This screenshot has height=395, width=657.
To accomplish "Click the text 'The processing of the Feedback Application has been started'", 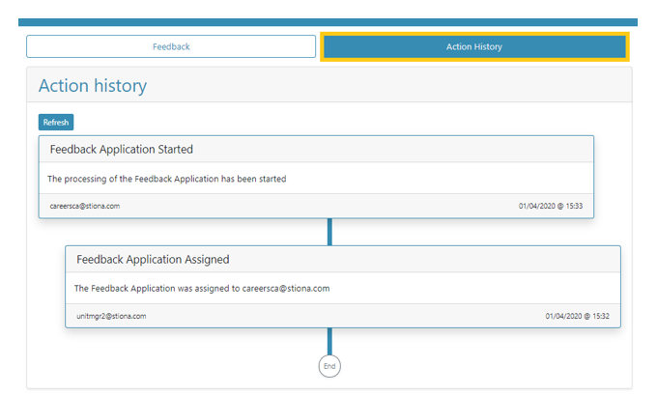I will click(167, 179).
